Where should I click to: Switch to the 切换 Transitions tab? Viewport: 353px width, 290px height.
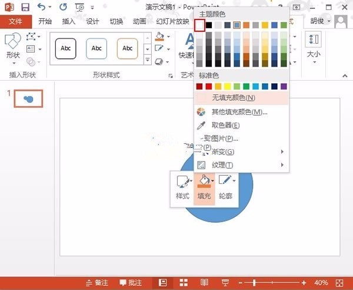pyautogui.click(x=116, y=21)
